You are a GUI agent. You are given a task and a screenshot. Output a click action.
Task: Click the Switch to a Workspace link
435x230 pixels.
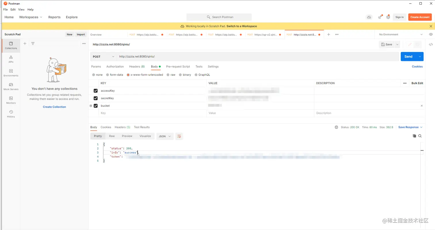(x=242, y=26)
